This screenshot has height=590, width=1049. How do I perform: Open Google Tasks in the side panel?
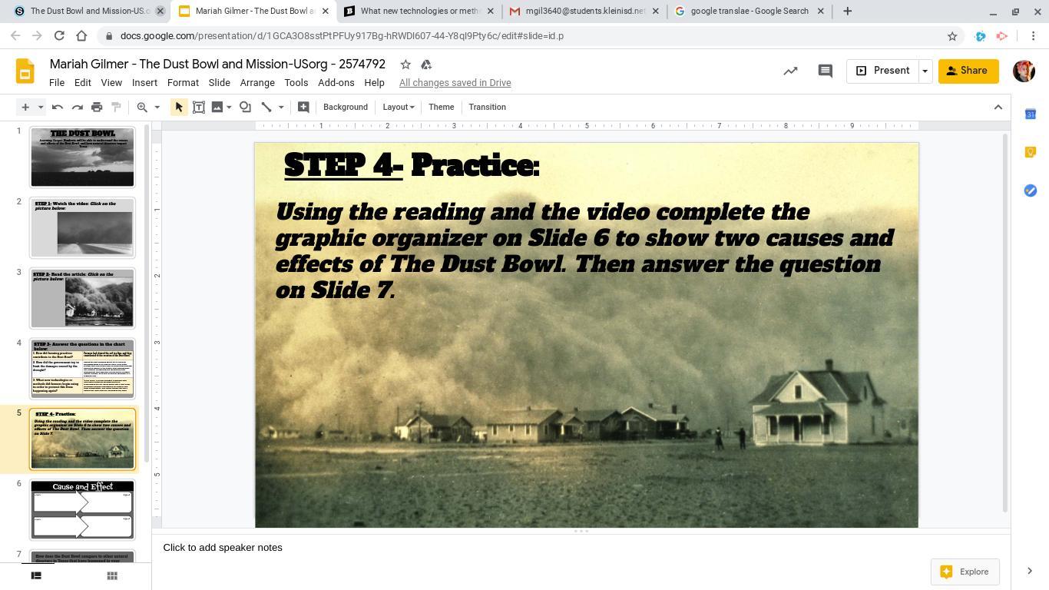click(x=1031, y=191)
